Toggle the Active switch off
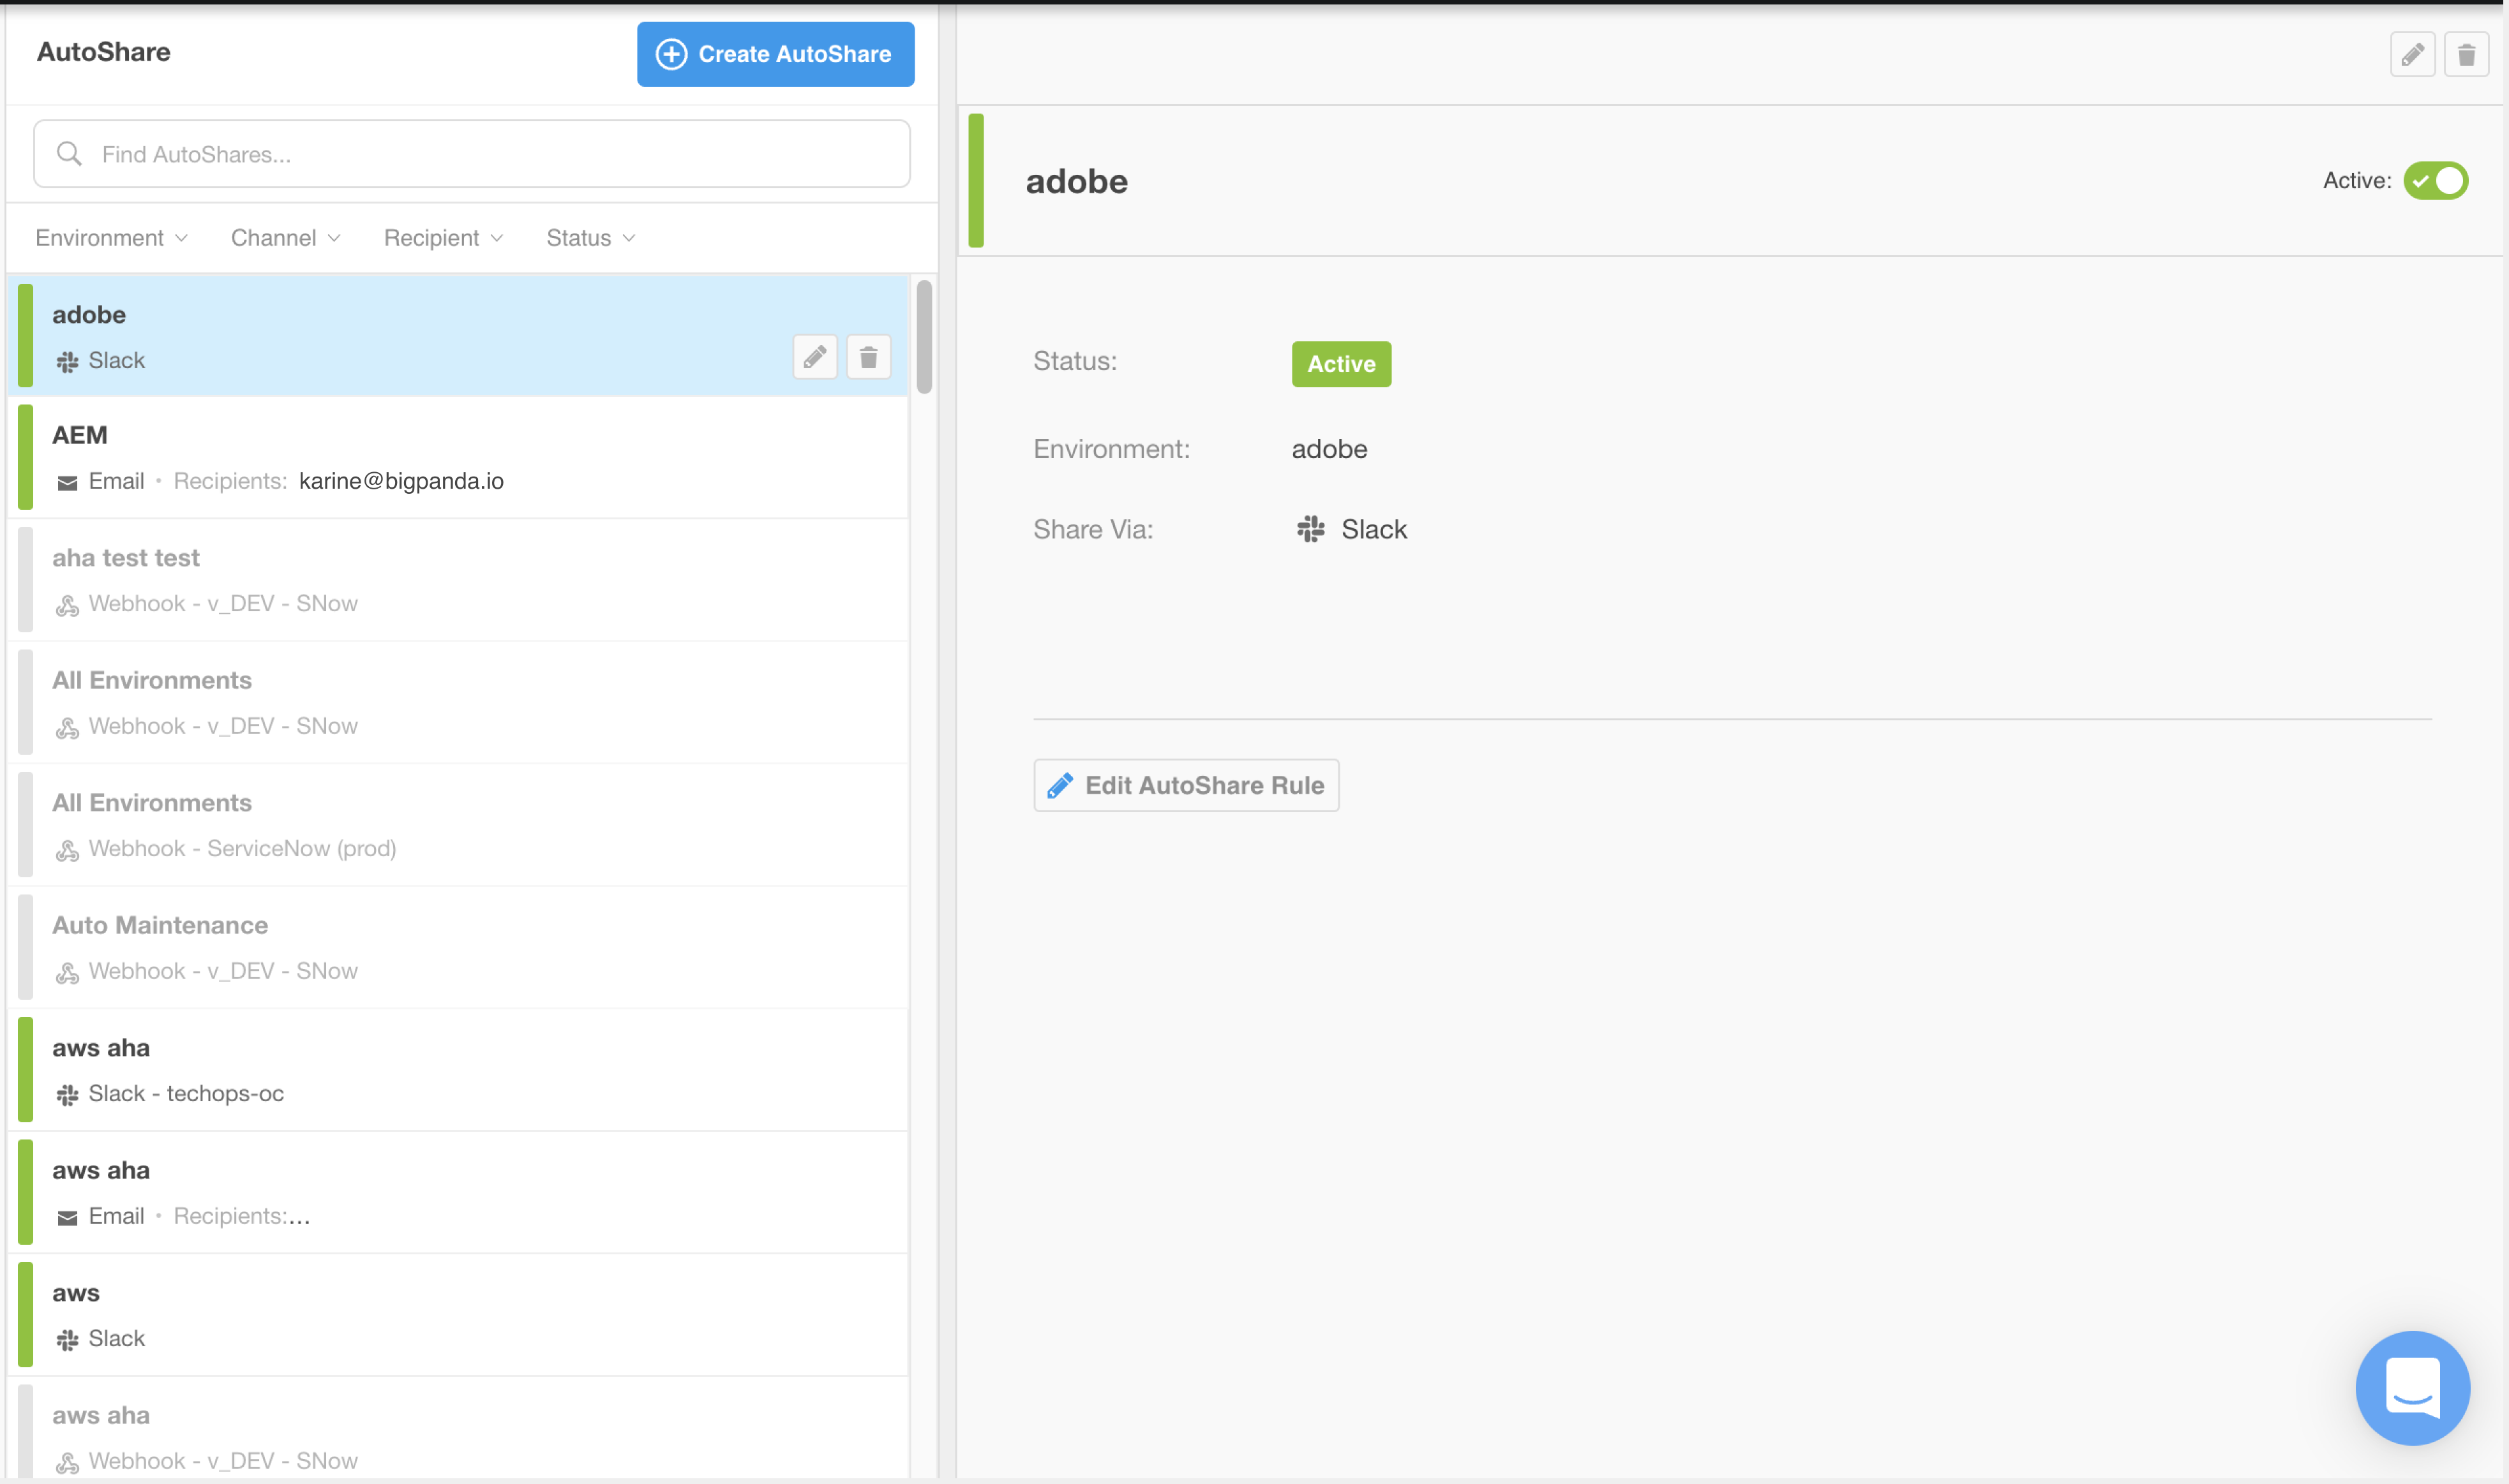This screenshot has width=2509, height=1484. [x=2435, y=181]
